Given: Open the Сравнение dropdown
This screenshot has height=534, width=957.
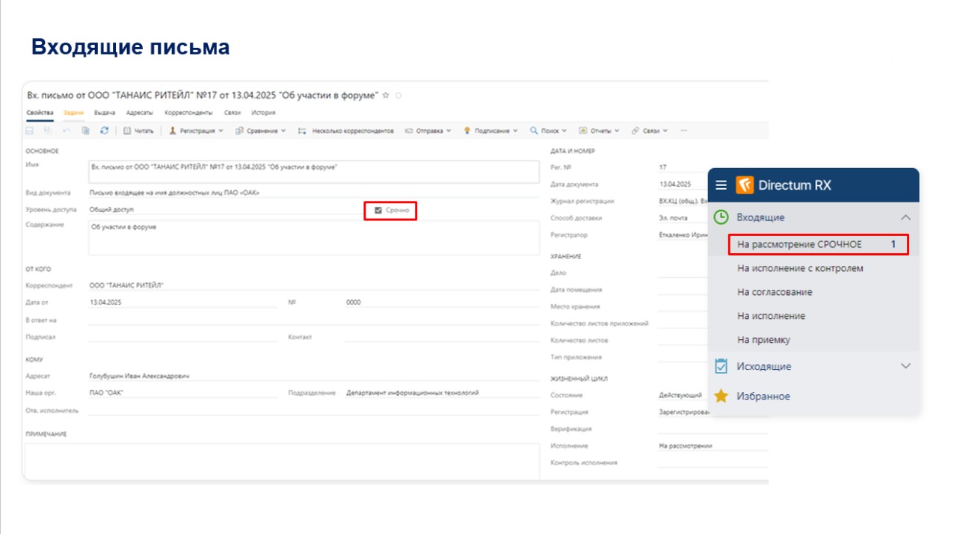Looking at the screenshot, I should [260, 131].
